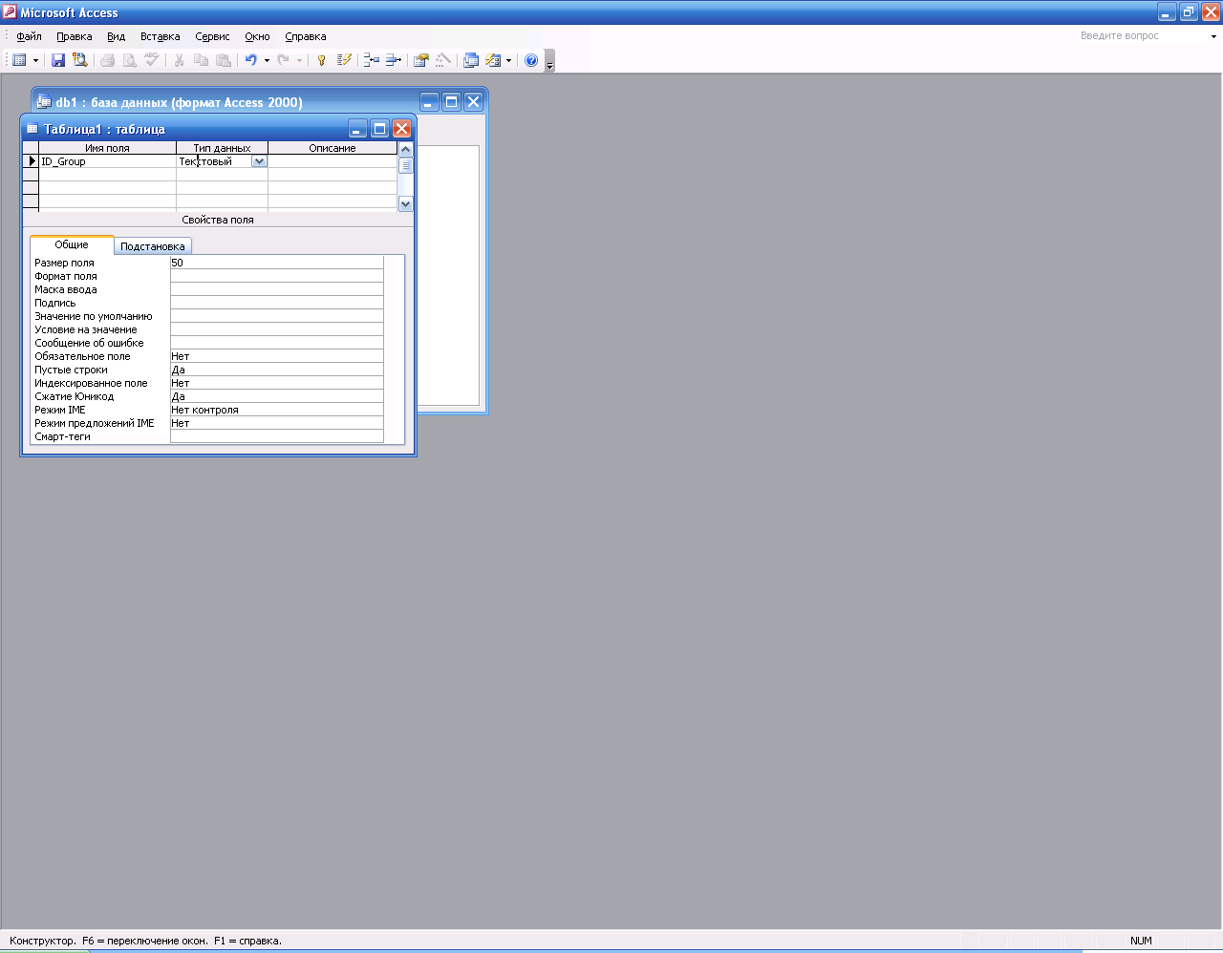Open the Окно menu

[x=257, y=36]
